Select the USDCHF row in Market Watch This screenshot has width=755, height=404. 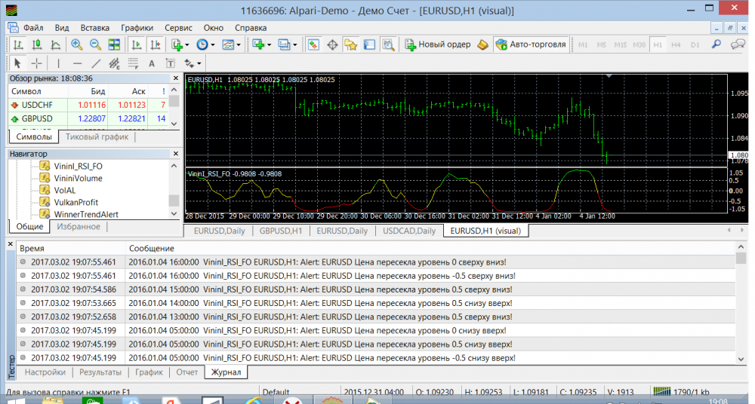pos(88,105)
